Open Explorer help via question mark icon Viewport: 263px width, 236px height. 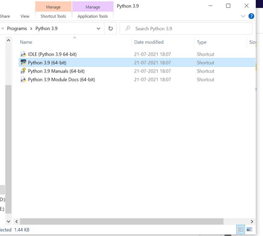tap(251, 16)
